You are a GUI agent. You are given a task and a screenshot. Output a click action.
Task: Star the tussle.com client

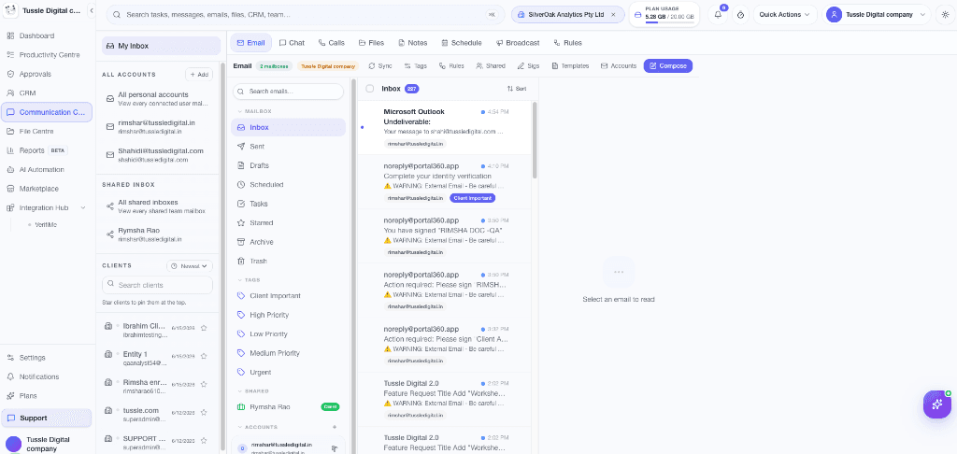(x=204, y=412)
